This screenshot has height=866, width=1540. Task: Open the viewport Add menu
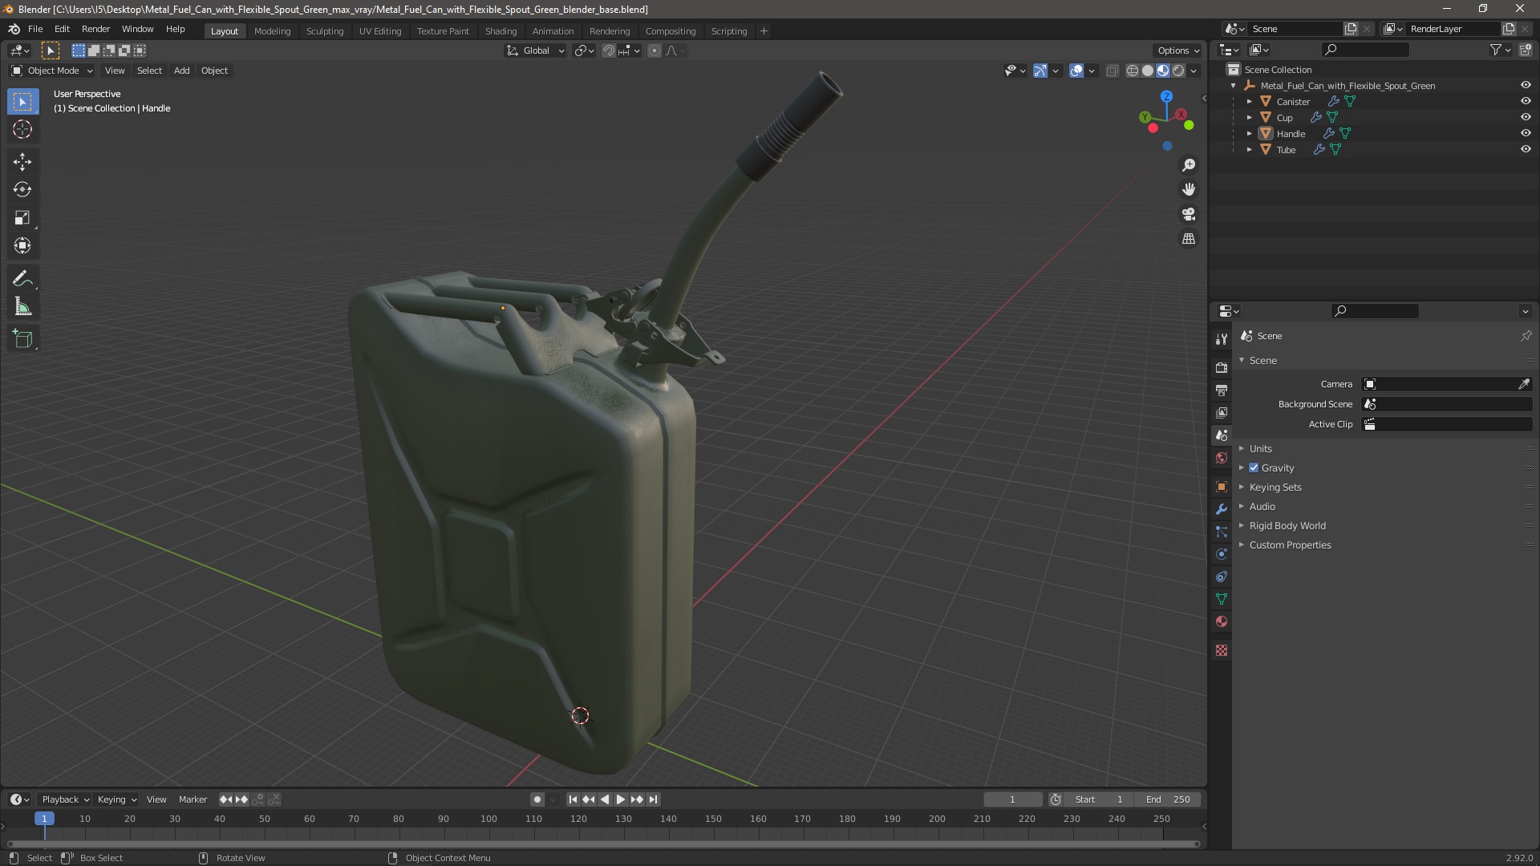click(182, 71)
